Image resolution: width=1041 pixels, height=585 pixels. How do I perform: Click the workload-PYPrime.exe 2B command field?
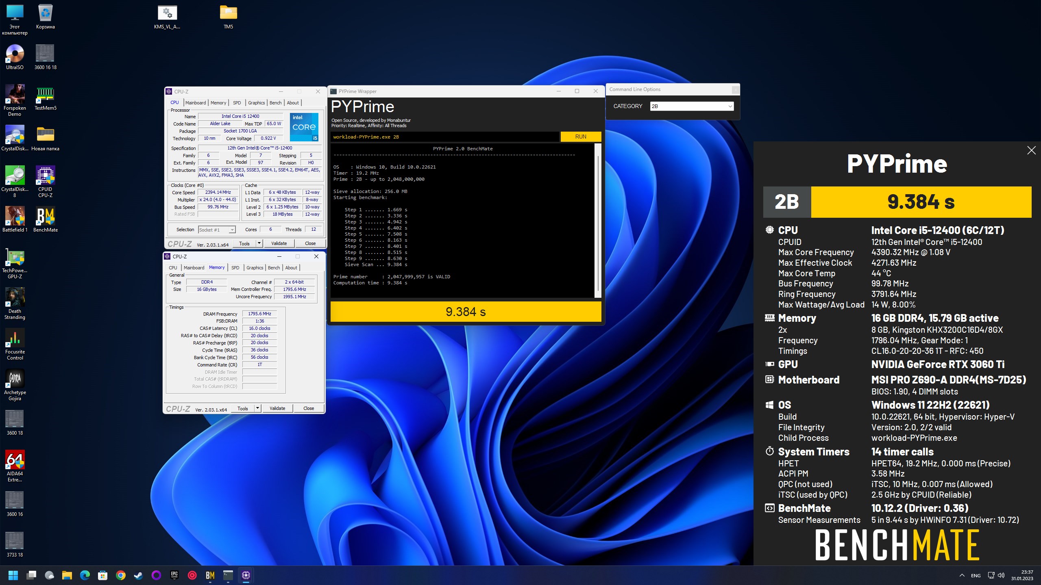(445, 137)
